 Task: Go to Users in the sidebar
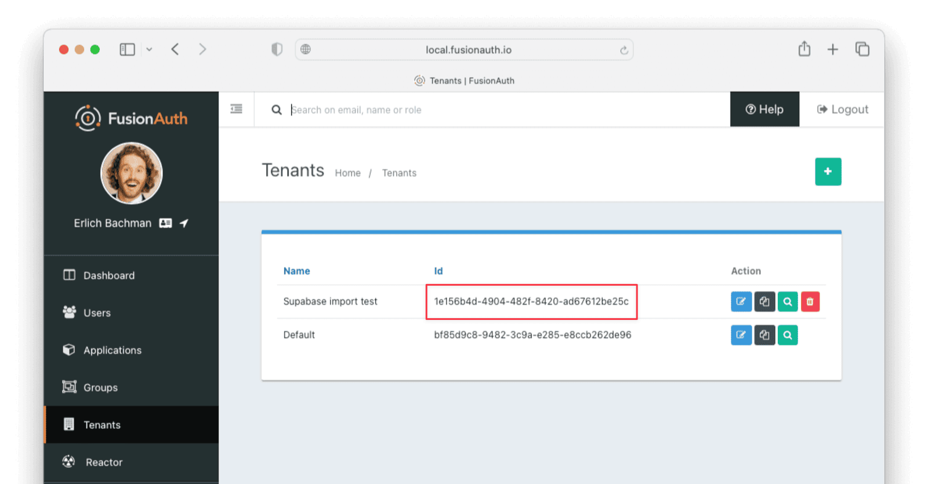pyautogui.click(x=132, y=312)
